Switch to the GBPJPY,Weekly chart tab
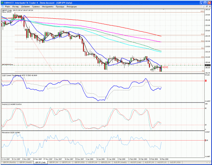The width and height of the screenshot is (212, 165). point(25,162)
